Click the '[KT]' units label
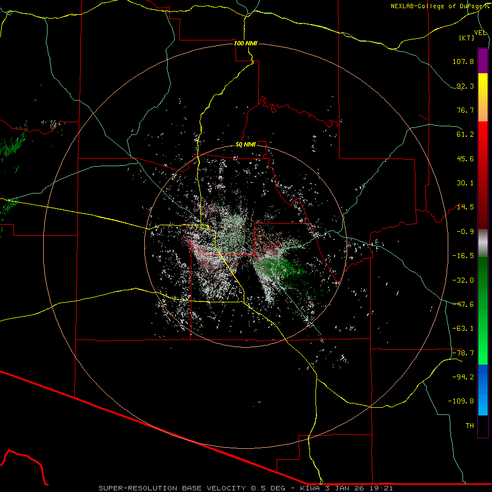The image size is (492, 492). click(x=467, y=38)
